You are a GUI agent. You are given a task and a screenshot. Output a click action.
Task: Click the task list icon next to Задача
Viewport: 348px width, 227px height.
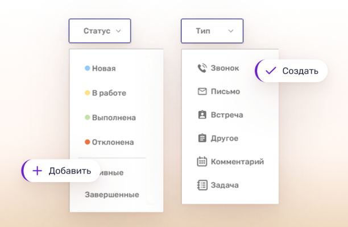click(x=202, y=185)
